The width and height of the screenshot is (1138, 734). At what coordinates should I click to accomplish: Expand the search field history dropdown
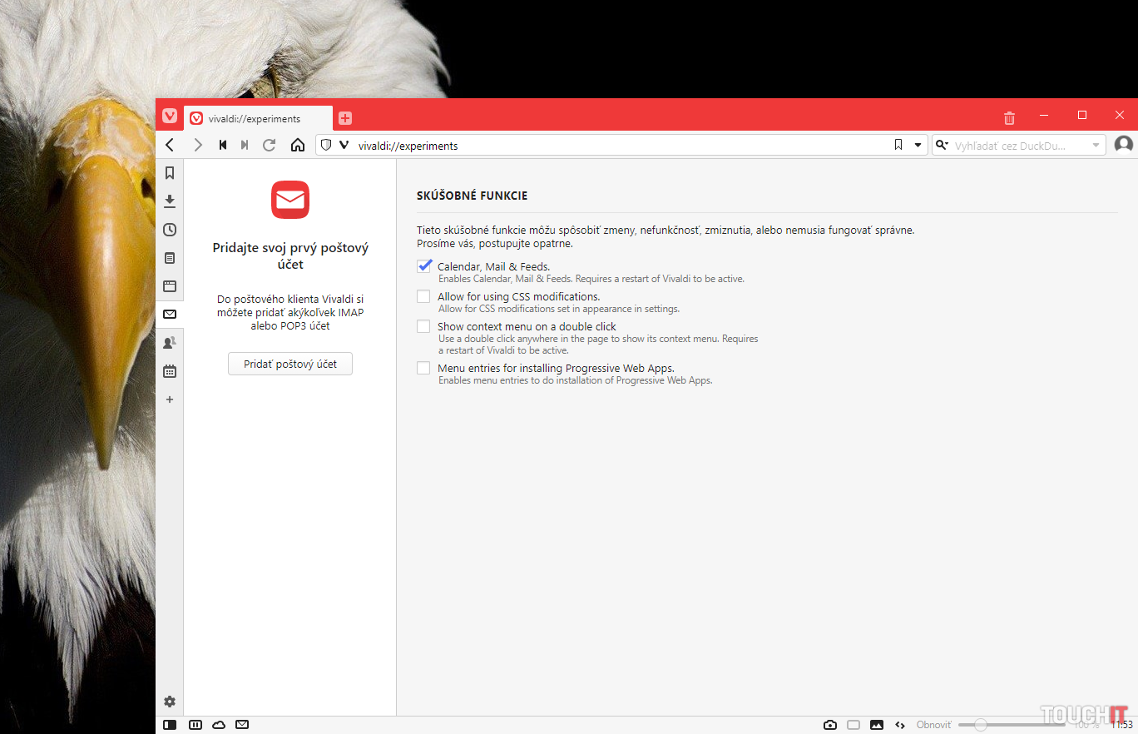pyautogui.click(x=1096, y=146)
